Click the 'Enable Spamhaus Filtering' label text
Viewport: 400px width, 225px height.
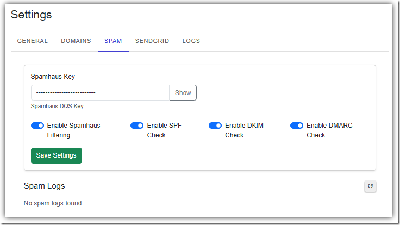tap(73, 130)
